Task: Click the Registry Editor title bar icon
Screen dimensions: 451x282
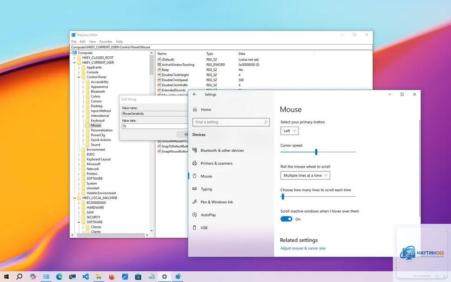Action: [x=73, y=35]
